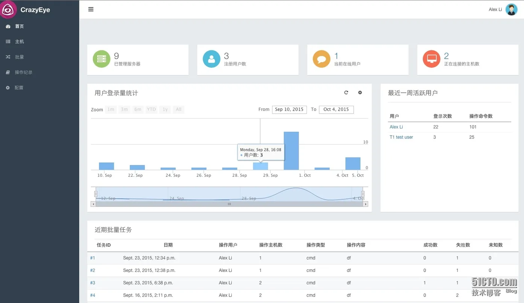Select the YTD zoom button
The image size is (524, 303).
[x=151, y=109]
